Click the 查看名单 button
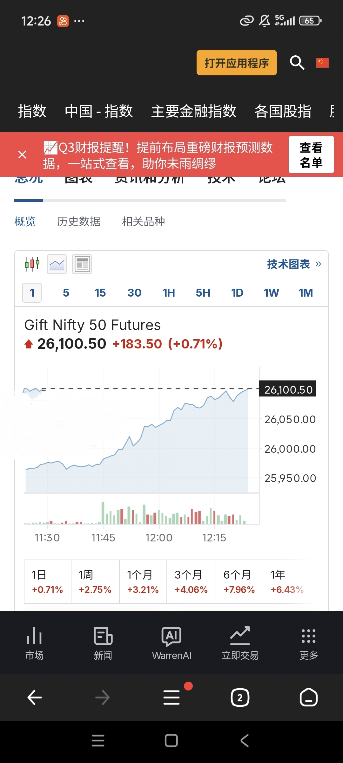The height and width of the screenshot is (763, 343). click(x=311, y=155)
